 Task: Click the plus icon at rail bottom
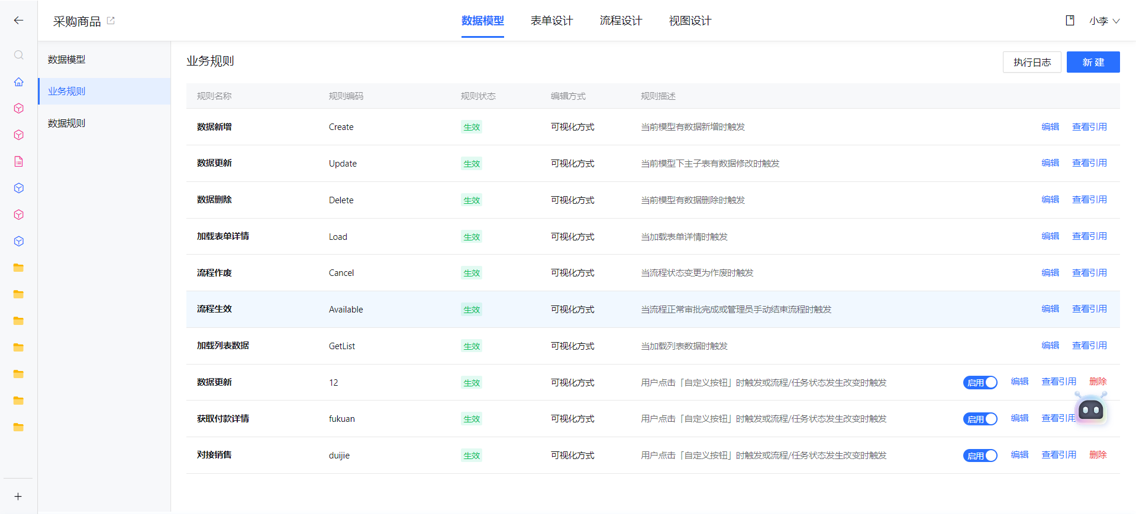[18, 496]
